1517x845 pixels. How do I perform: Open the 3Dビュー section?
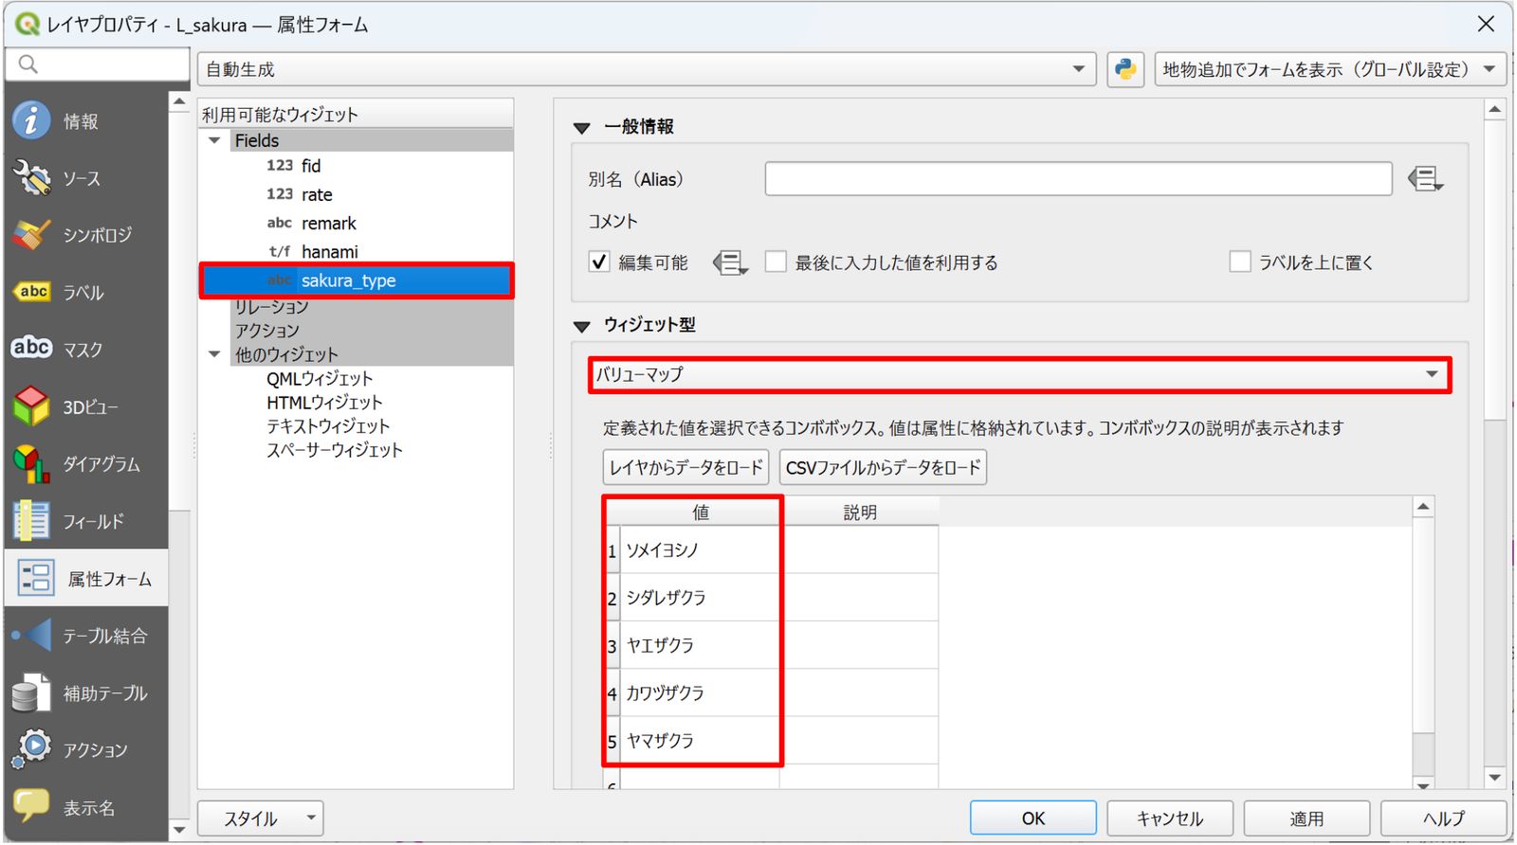click(x=85, y=407)
